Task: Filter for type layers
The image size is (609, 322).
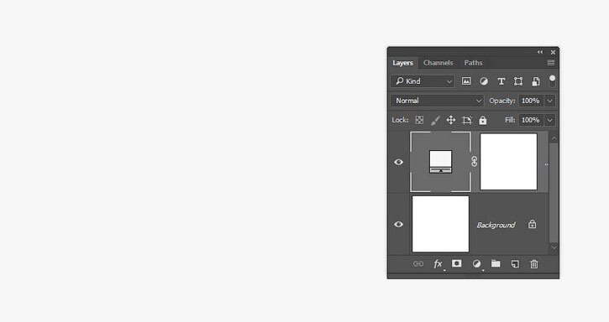Action: tap(501, 81)
